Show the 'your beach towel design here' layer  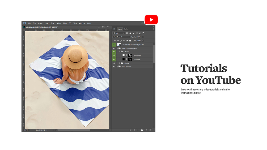click(x=114, y=45)
